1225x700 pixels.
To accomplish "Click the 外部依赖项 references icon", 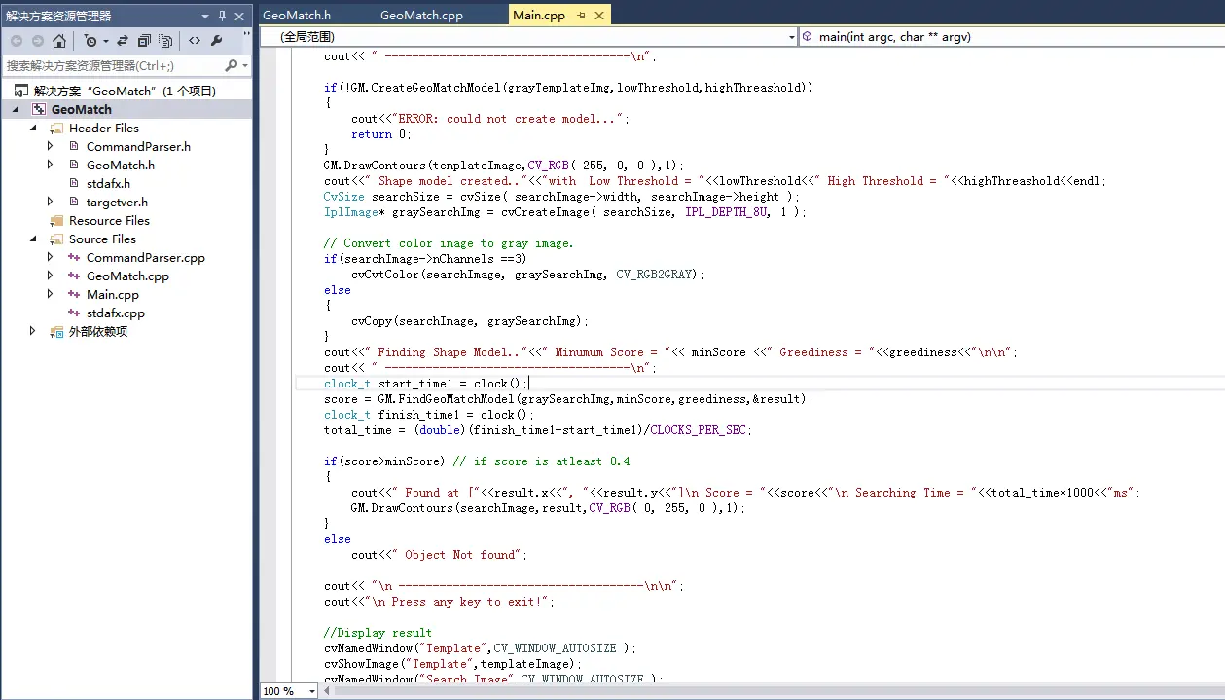I will [x=56, y=332].
